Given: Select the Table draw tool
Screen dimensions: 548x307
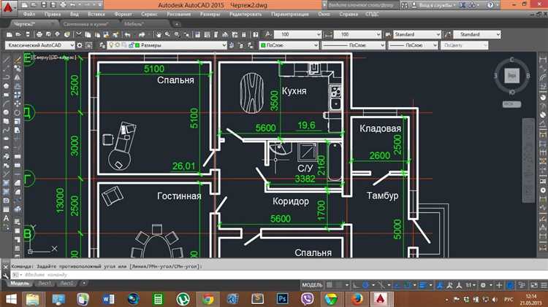Looking at the screenshot, I should click(x=7, y=209).
